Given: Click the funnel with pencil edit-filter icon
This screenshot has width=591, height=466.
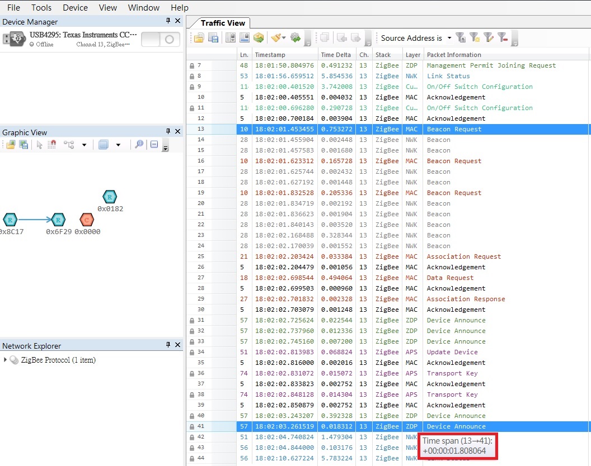Looking at the screenshot, I should pyautogui.click(x=489, y=38).
